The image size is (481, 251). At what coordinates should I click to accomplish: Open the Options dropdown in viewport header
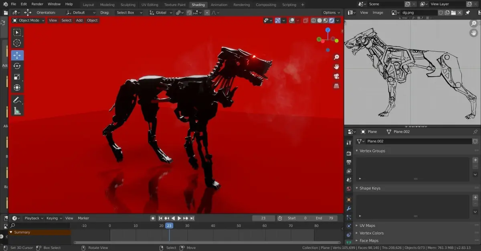pyautogui.click(x=331, y=12)
